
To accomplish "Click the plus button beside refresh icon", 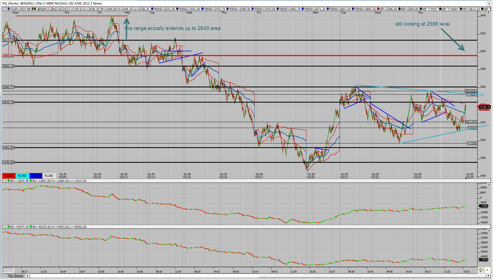I will (487, 270).
